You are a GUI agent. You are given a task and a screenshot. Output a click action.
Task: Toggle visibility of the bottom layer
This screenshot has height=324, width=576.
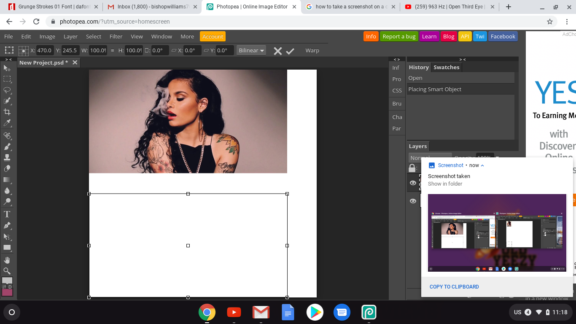[413, 201]
